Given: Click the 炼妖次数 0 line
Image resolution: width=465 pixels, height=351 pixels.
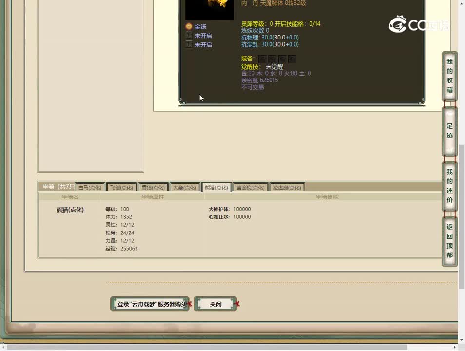Looking at the screenshot, I should [255, 30].
